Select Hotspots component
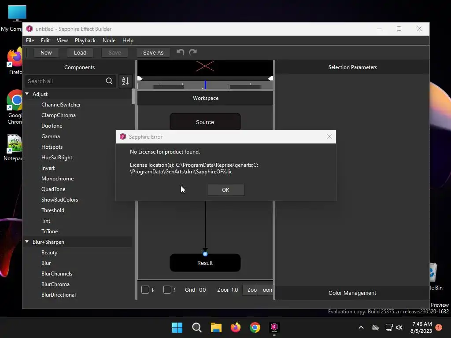This screenshot has height=338, width=451. (52, 147)
